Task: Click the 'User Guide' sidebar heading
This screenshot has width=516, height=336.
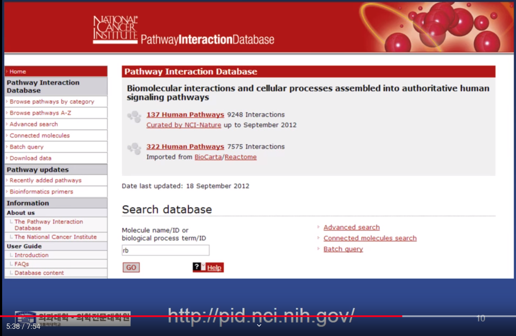Action: (x=24, y=246)
